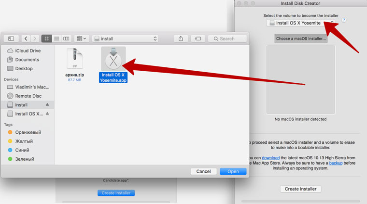Select the Зеленый tag
The width and height of the screenshot is (367, 204).
(x=28, y=159)
